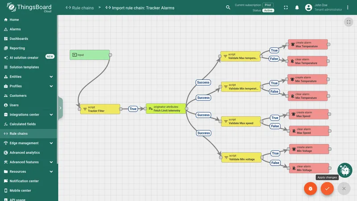Click the True label after Tracker Filter
Screen dimensions: 357x201
tap(133, 109)
